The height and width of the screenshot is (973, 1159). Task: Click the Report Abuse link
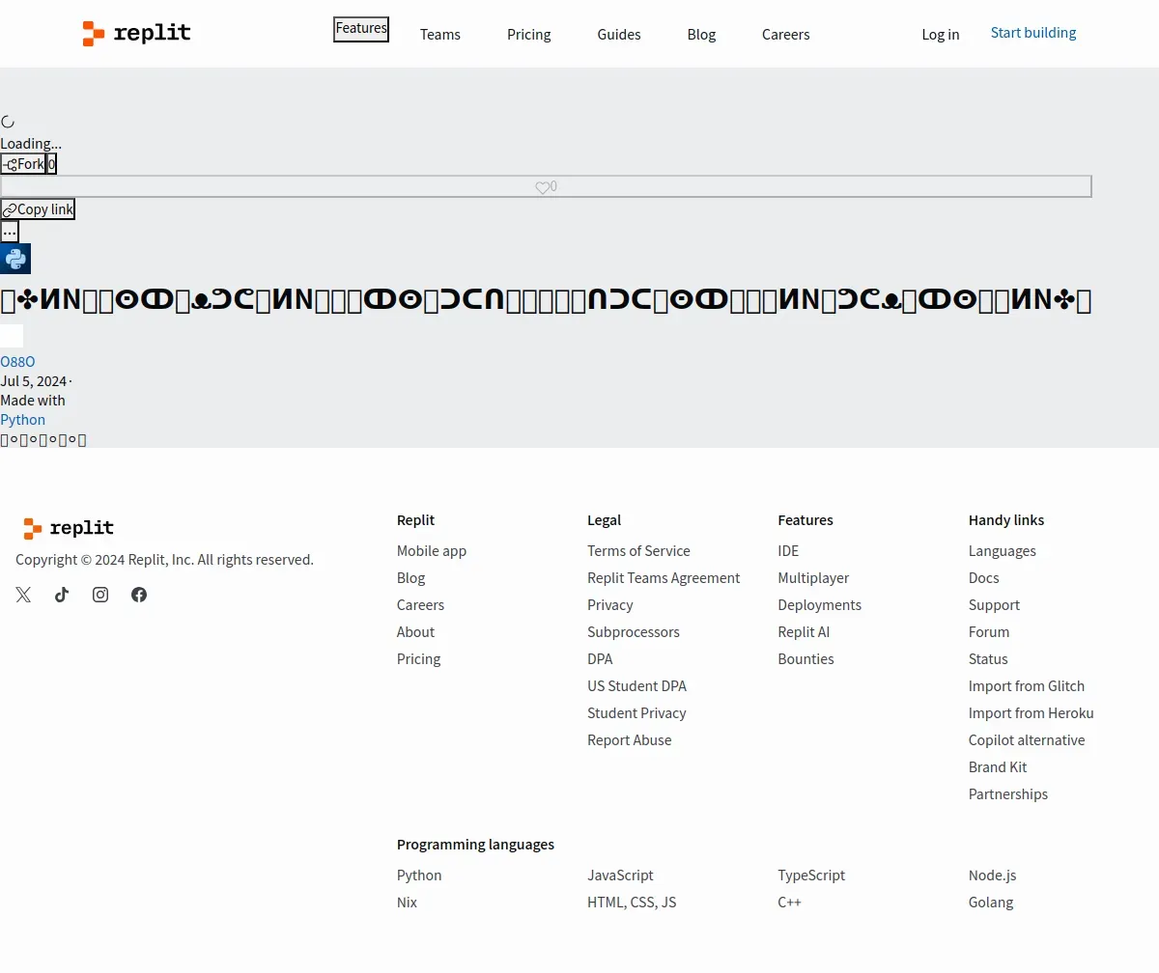pyautogui.click(x=630, y=740)
